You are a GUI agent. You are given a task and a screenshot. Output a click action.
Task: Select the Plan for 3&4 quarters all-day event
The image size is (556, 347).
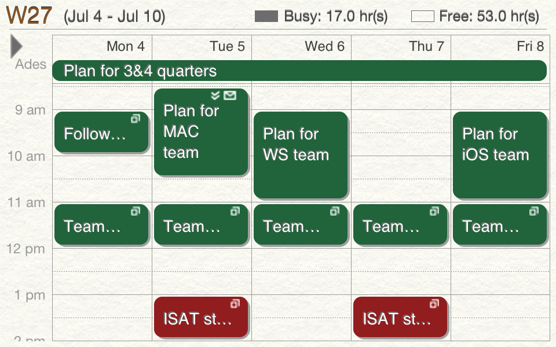tap(299, 71)
